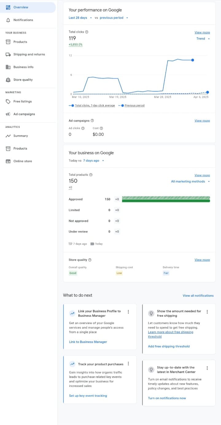Click the Free listings tag icon
The image size is (221, 425).
8,101
